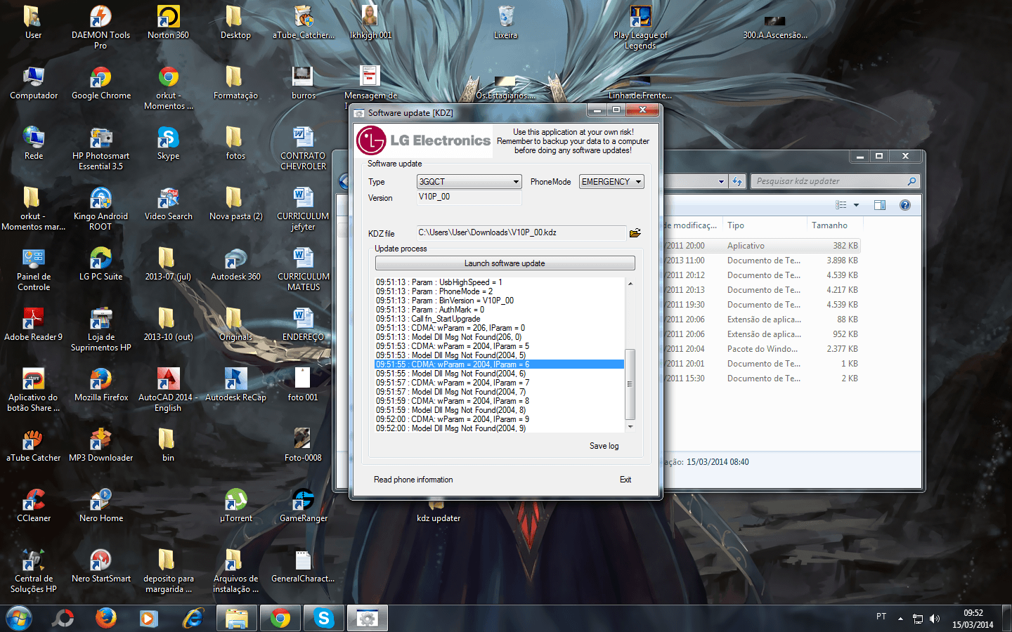Open µTorrent desktop shortcut
This screenshot has height=632, width=1012.
pos(235,506)
